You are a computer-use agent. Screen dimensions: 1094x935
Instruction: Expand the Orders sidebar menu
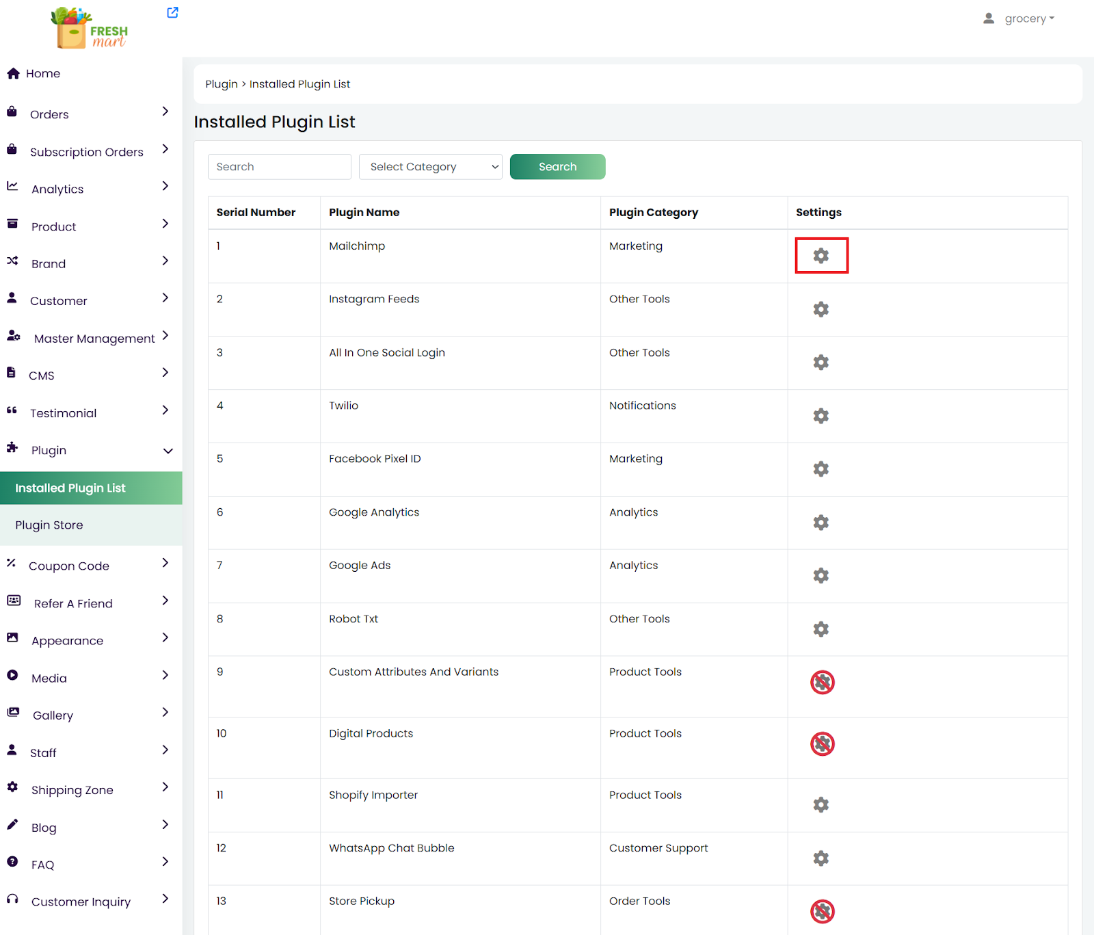pos(165,111)
